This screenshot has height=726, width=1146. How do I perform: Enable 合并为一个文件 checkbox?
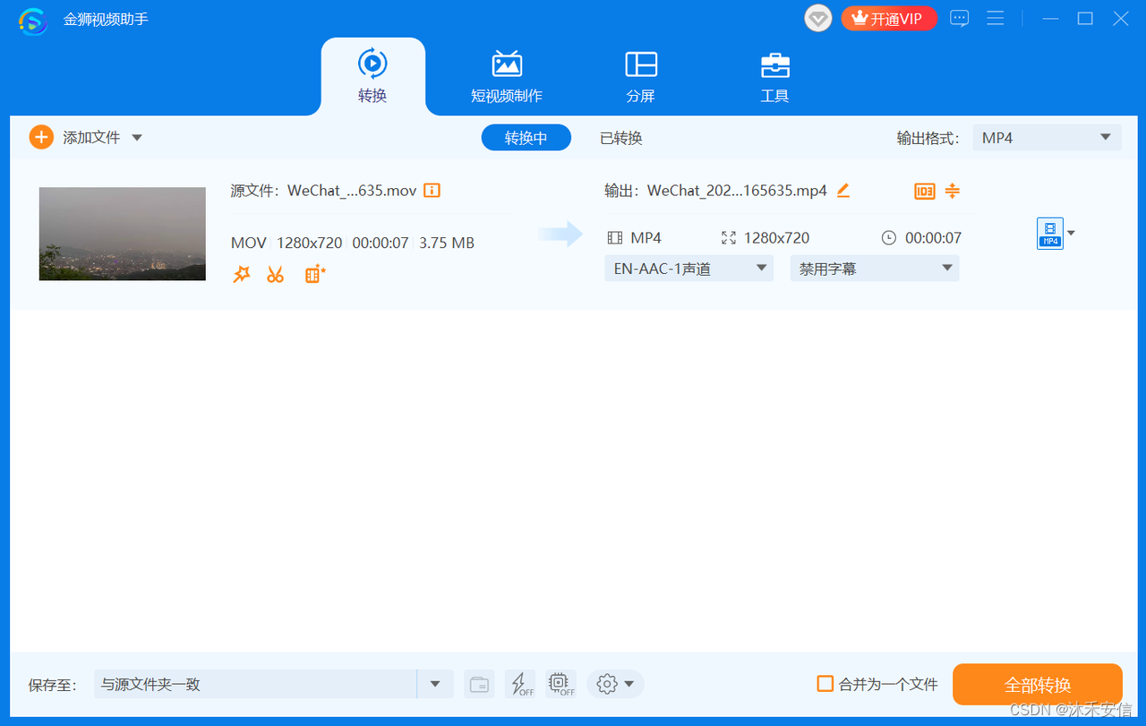[x=825, y=684]
